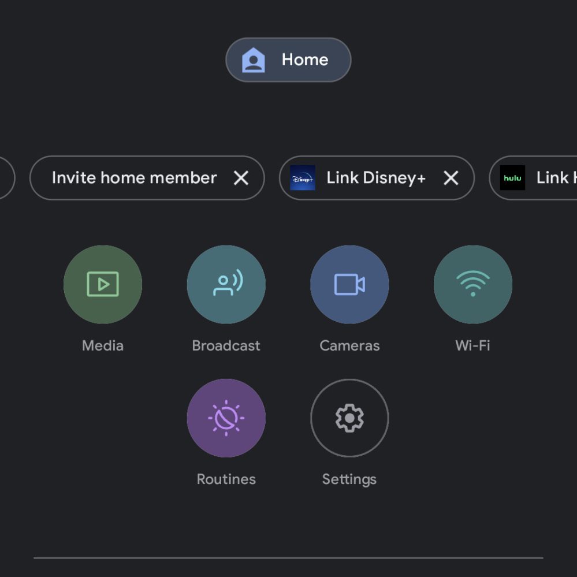Tap the Invite home member chip text
Screen dimensions: 577x577
[134, 178]
